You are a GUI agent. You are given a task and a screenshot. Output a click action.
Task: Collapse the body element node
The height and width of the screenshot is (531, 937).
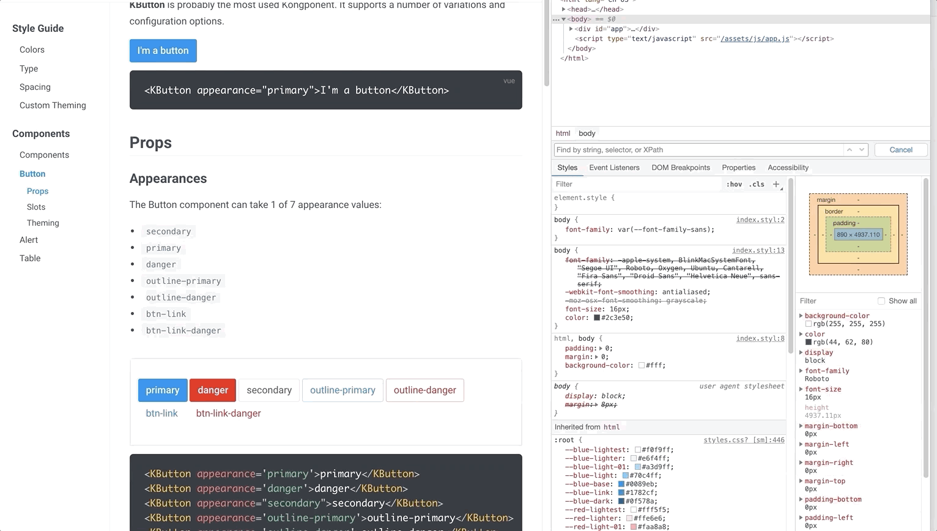pyautogui.click(x=564, y=20)
